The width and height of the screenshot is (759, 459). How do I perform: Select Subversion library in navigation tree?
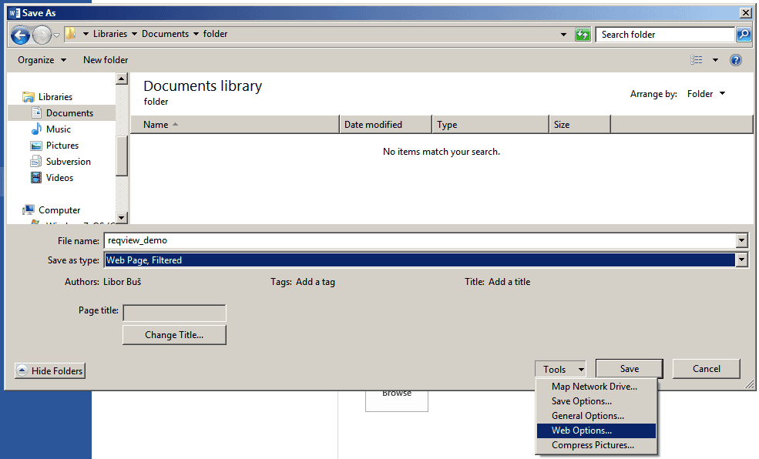click(x=69, y=162)
